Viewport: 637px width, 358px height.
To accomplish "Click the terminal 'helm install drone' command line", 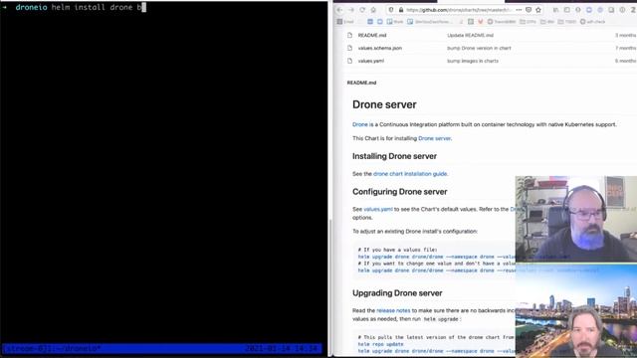I will [x=97, y=7].
